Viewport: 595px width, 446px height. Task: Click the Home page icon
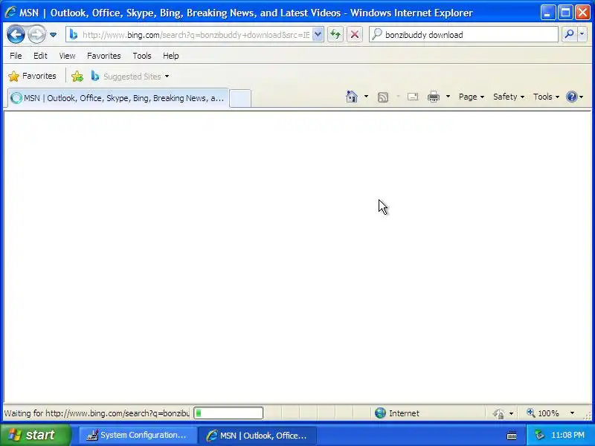[352, 97]
